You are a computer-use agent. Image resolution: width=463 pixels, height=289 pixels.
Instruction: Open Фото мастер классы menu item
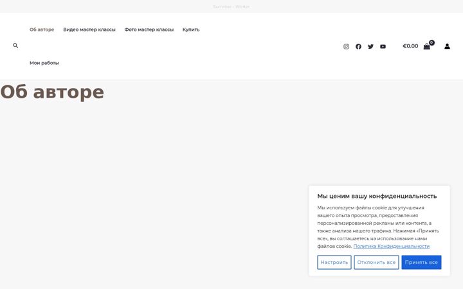pyautogui.click(x=149, y=30)
